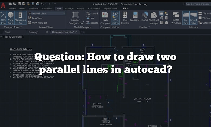Close the Oceanside Floorplan tab

(76, 32)
